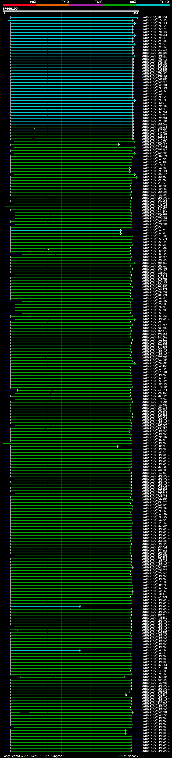Click label UniRef100_C1N654

[x=154, y=141]
